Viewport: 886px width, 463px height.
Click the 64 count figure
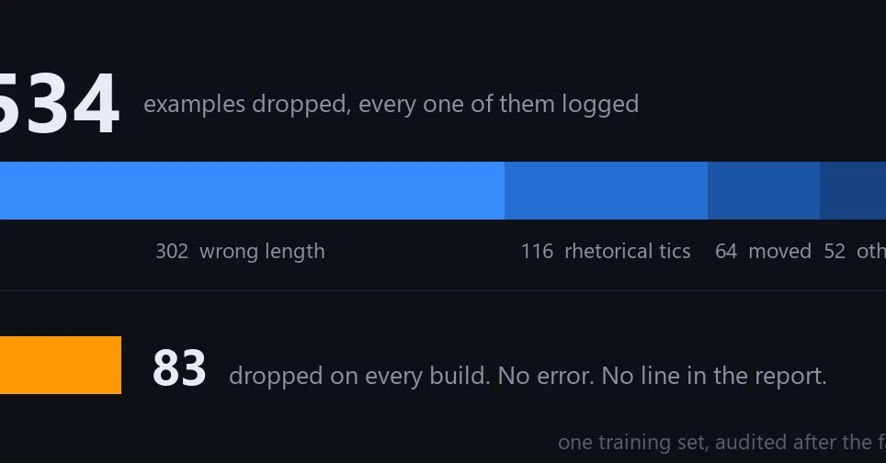[x=726, y=252]
